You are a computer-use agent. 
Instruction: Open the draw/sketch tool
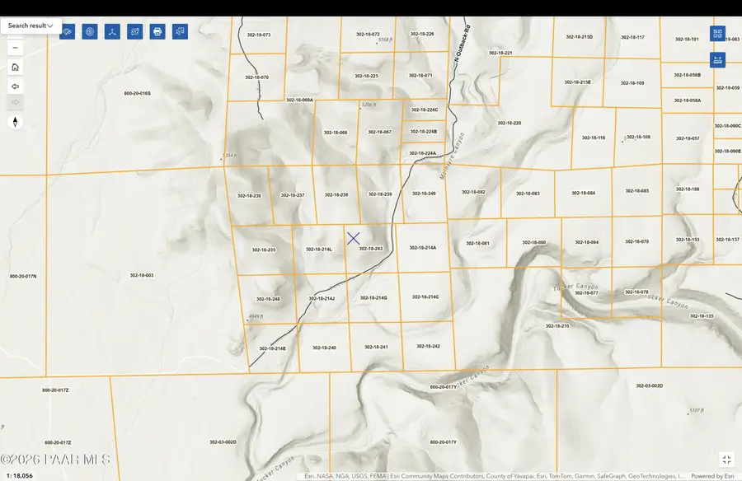[x=68, y=31]
